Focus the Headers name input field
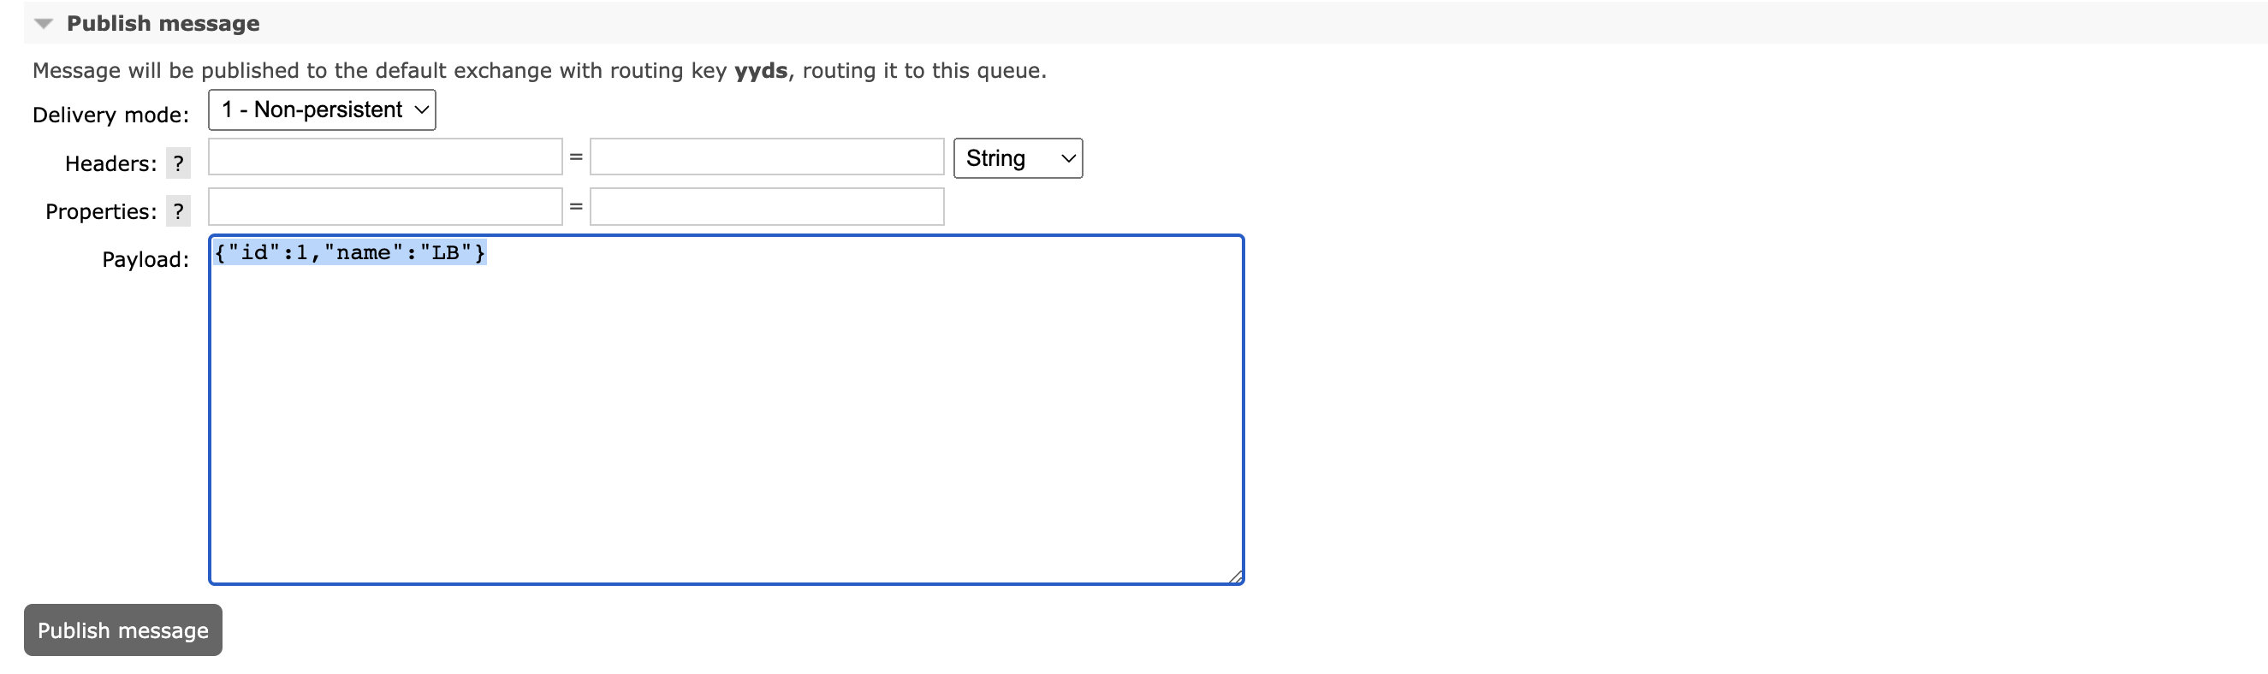Screen dimensions: 2268x674 coord(385,157)
